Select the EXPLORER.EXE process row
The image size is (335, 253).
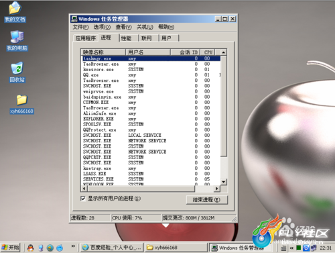tap(151, 119)
